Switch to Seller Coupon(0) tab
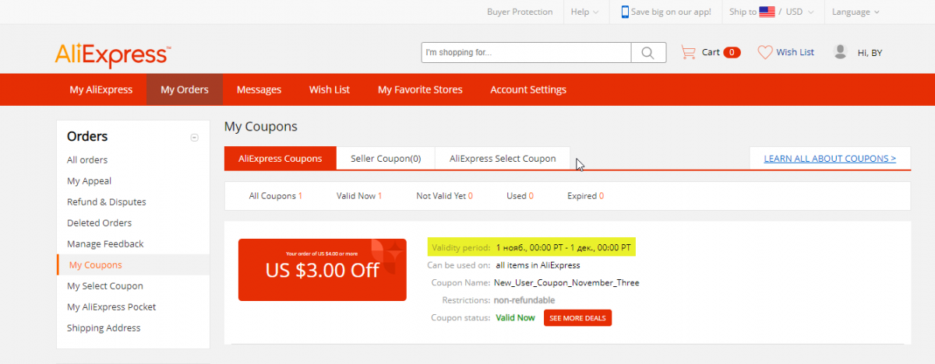Image resolution: width=935 pixels, height=364 pixels. click(x=386, y=158)
